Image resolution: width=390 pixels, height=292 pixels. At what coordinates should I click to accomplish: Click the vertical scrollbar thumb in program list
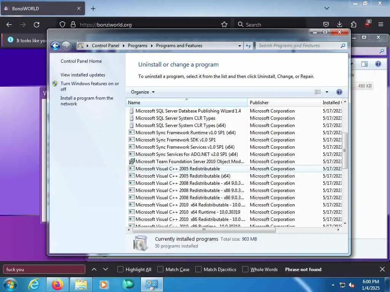pyautogui.click(x=345, y=150)
